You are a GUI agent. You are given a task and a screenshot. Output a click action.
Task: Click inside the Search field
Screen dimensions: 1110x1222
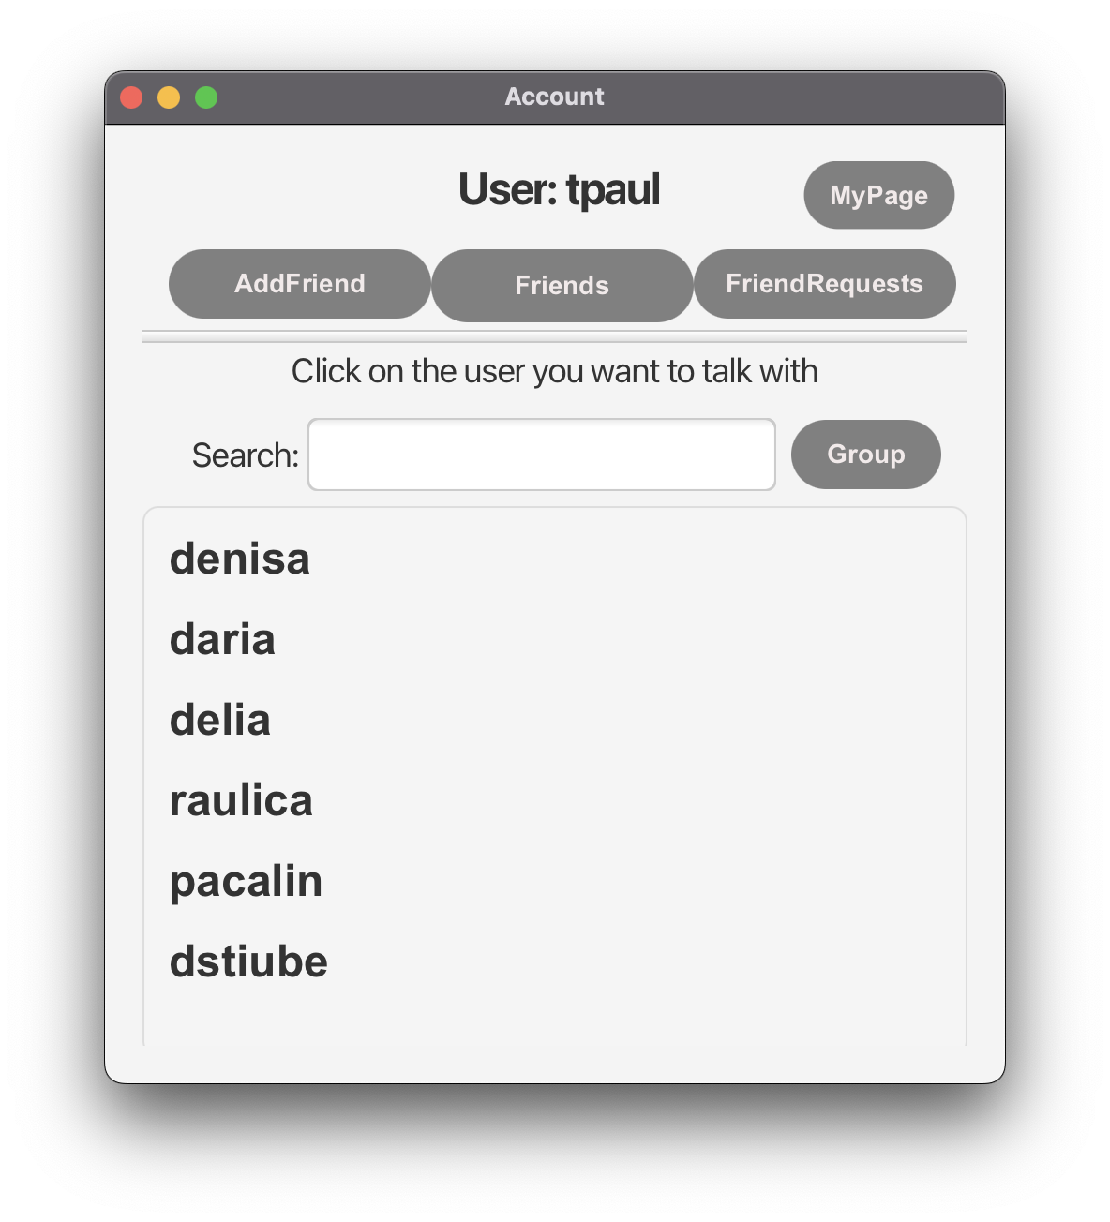coord(541,454)
